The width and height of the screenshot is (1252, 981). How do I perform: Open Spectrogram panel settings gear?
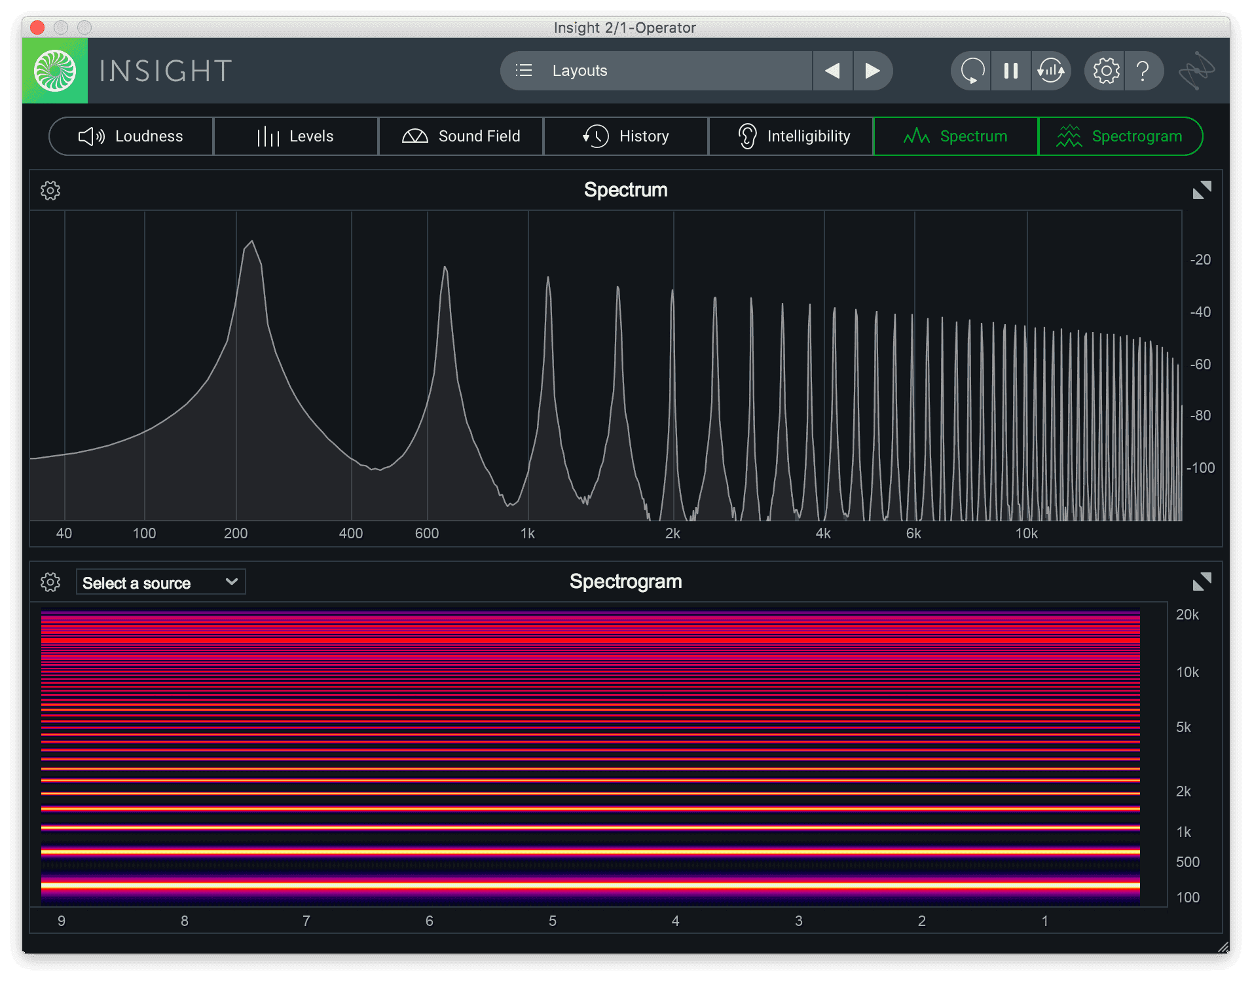(x=50, y=582)
